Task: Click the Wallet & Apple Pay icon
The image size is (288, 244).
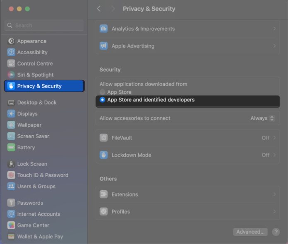Action: pyautogui.click(x=11, y=236)
